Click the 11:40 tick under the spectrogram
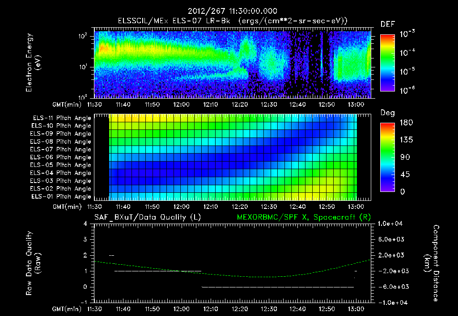This screenshot has height=316, width=458. coord(123,104)
